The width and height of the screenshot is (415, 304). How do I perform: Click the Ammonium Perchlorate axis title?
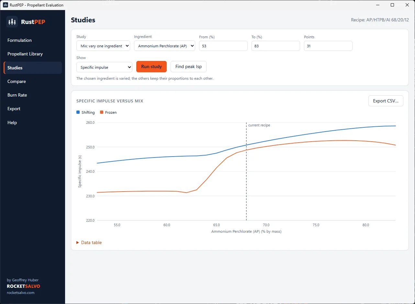click(x=246, y=231)
